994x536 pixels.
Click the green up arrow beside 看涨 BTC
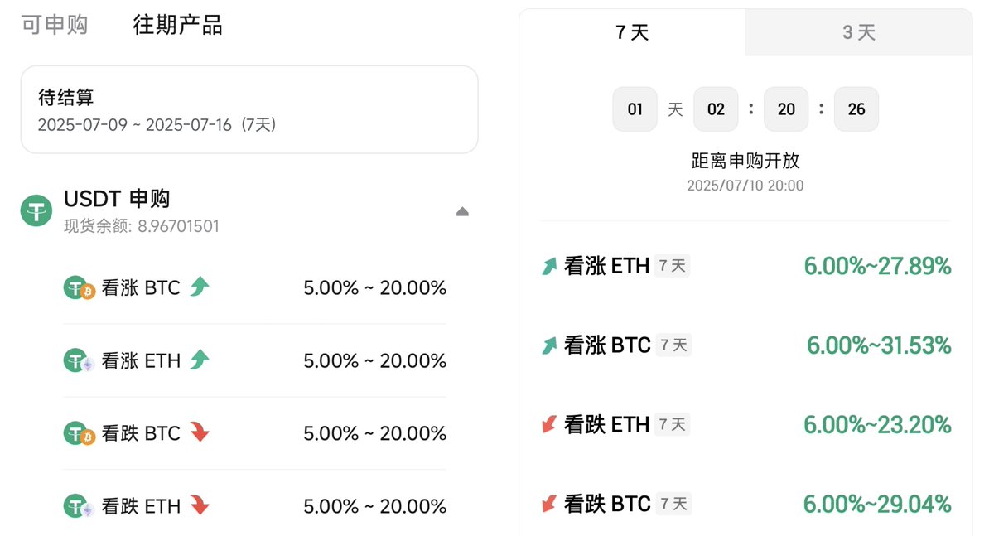point(200,287)
